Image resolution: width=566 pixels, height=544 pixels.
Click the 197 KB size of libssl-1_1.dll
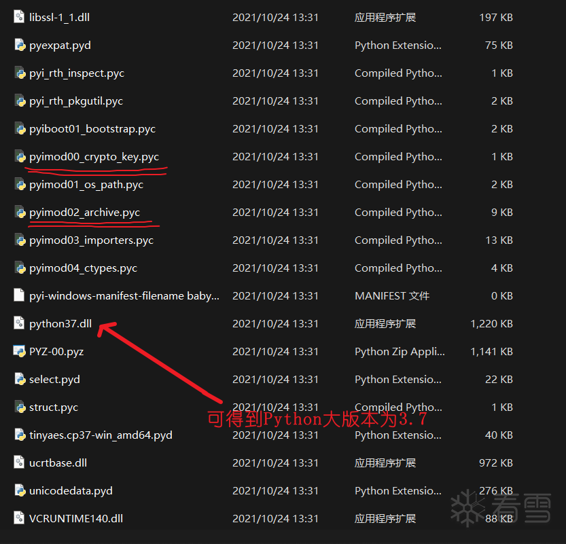click(x=496, y=17)
